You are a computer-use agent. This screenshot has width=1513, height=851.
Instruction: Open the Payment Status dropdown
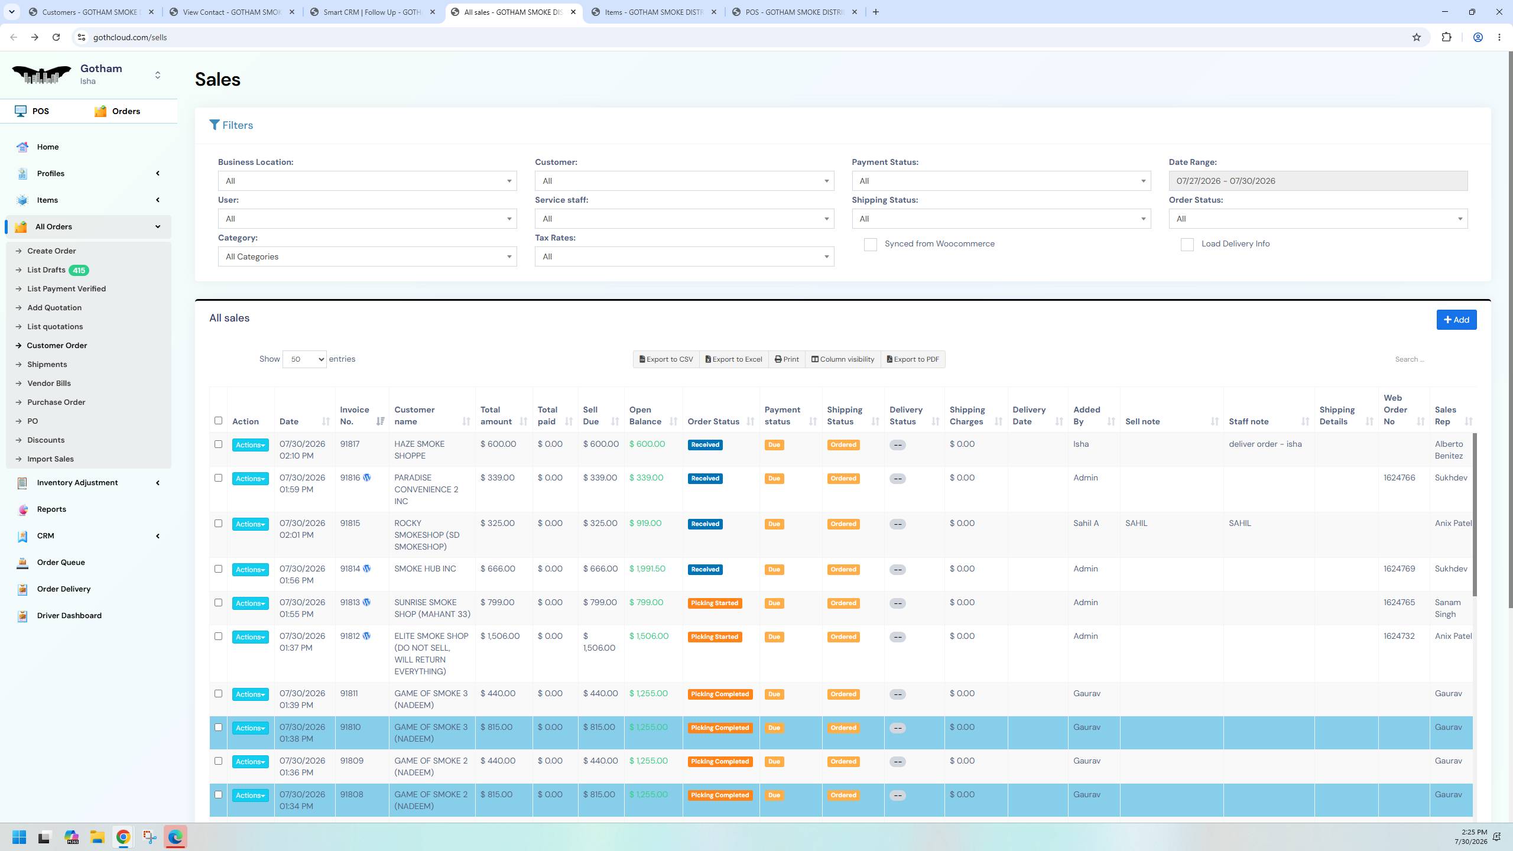[1001, 181]
